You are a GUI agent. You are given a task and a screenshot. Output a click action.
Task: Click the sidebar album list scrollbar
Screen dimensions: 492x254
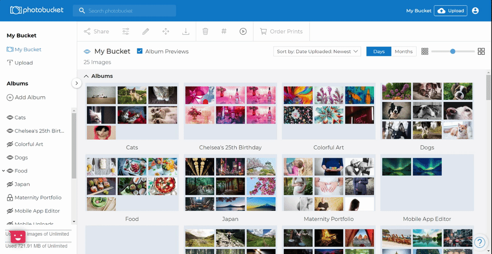click(74, 146)
